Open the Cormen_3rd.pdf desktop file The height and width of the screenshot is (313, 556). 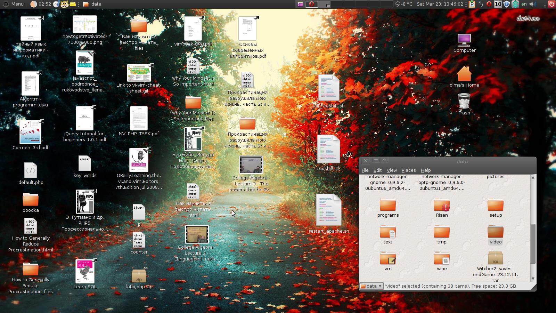(x=31, y=133)
